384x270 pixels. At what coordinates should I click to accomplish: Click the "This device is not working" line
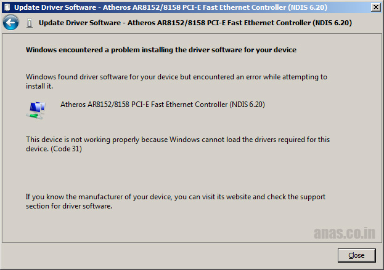[x=178, y=140]
